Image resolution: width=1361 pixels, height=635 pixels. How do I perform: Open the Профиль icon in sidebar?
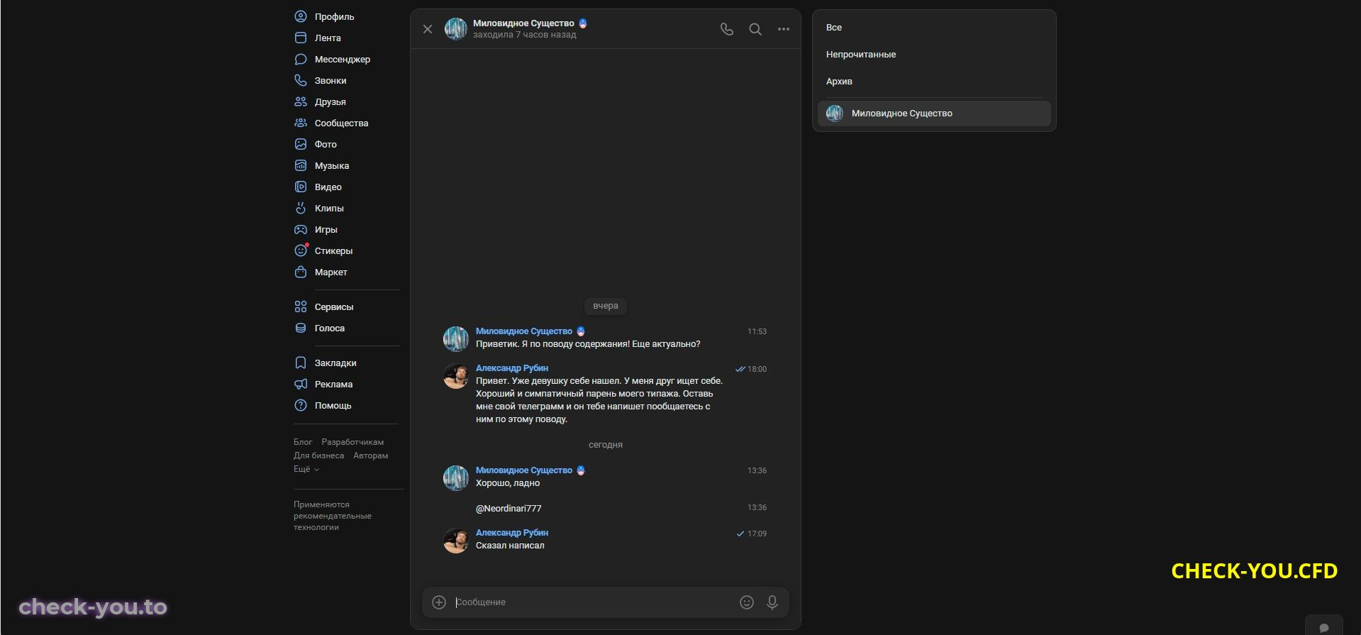(301, 16)
